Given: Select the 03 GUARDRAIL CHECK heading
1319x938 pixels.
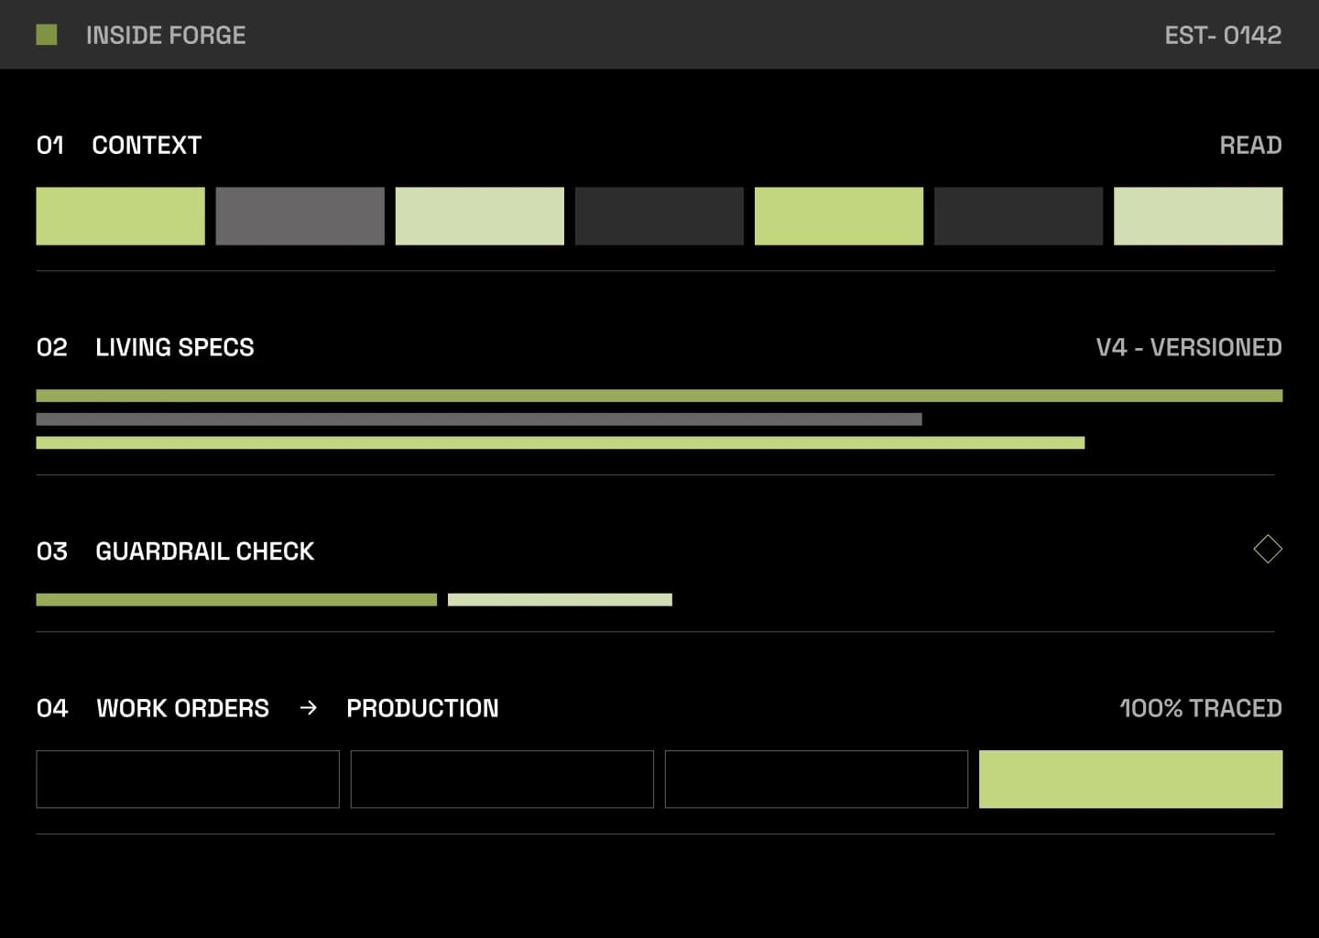Looking at the screenshot, I should coord(176,551).
